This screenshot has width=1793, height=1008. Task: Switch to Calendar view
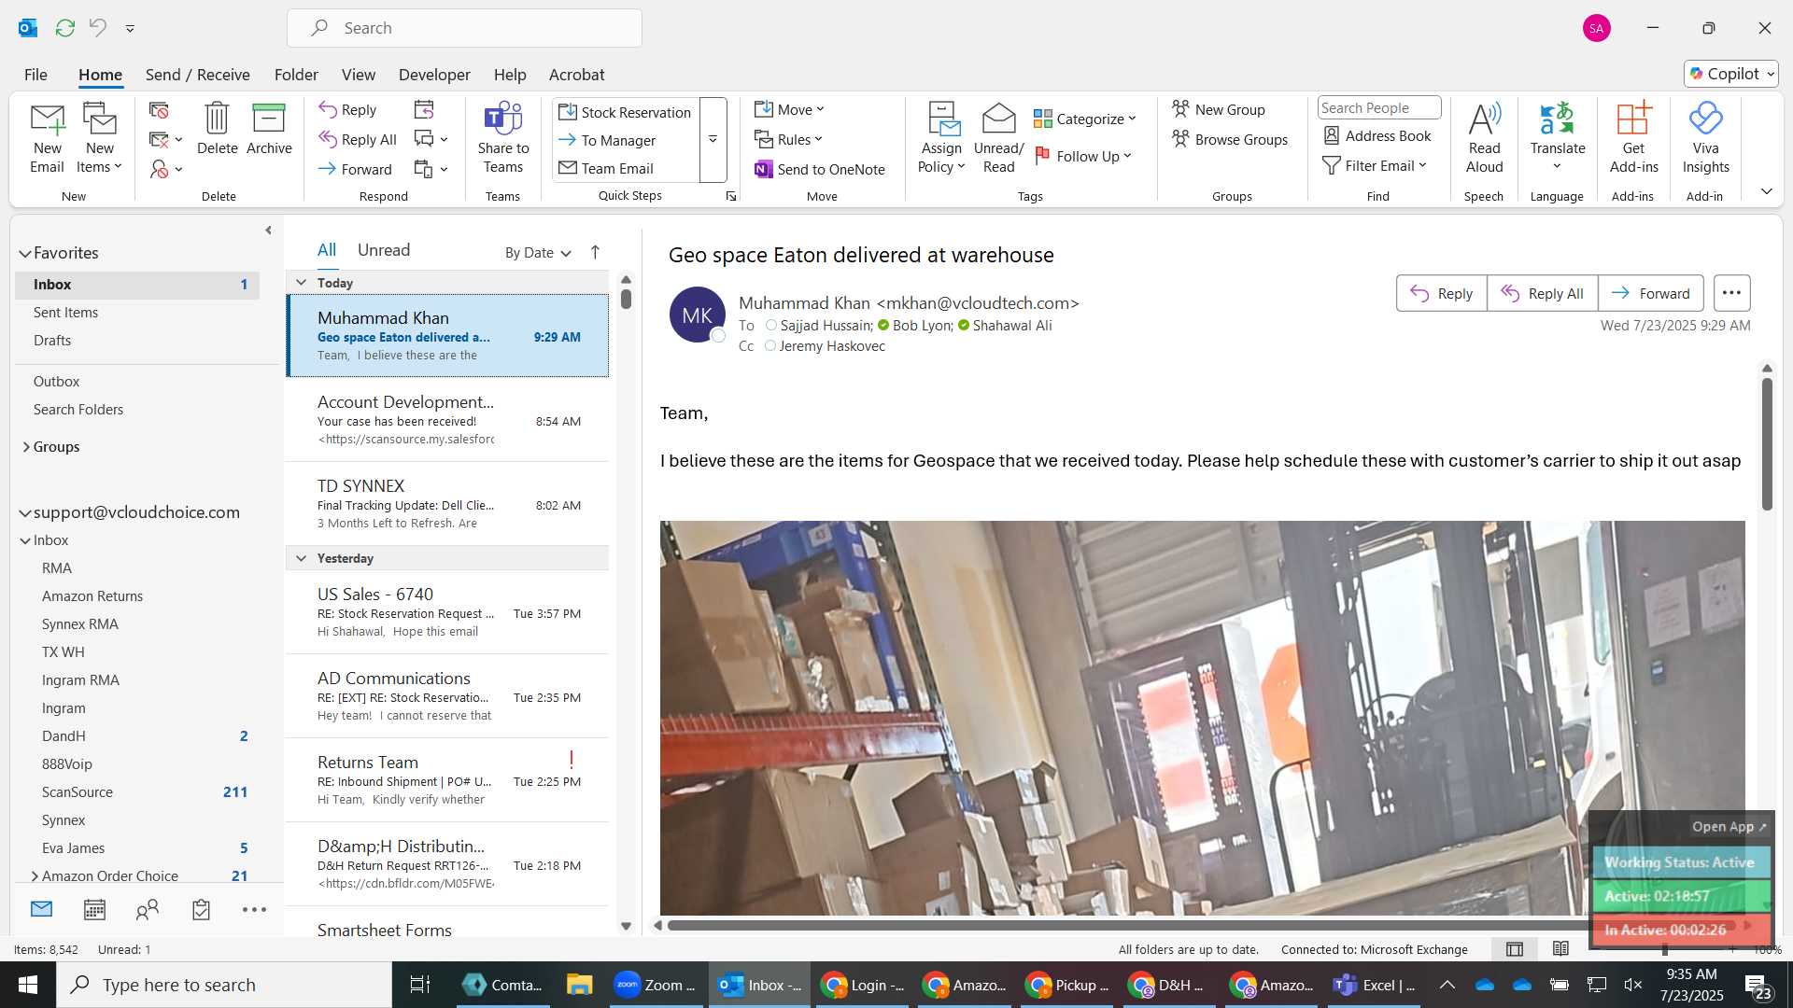[94, 909]
